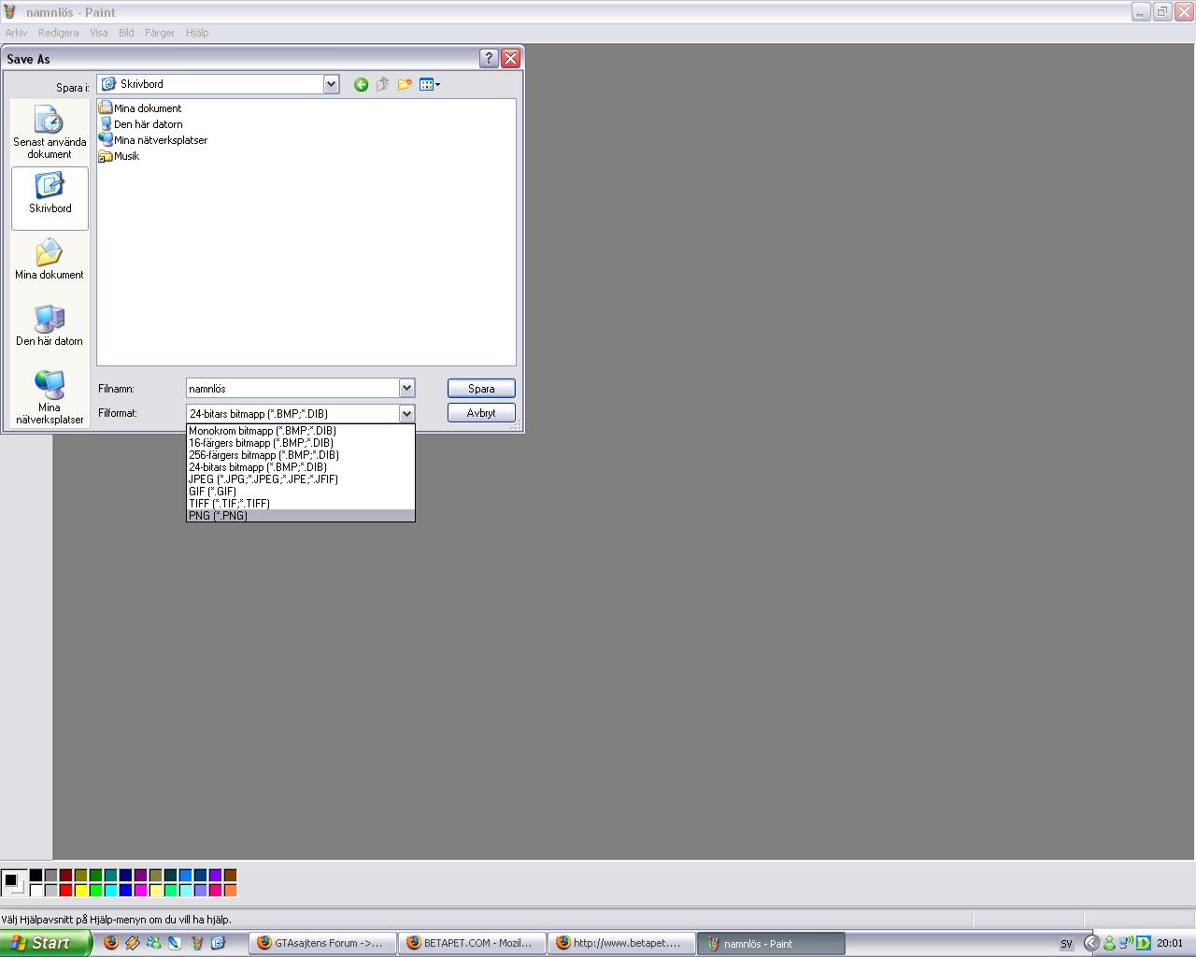The height and width of the screenshot is (957, 1196).
Task: Go up one folder level icon
Action: (382, 84)
